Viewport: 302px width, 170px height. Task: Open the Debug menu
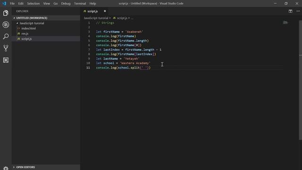pos(66,3)
